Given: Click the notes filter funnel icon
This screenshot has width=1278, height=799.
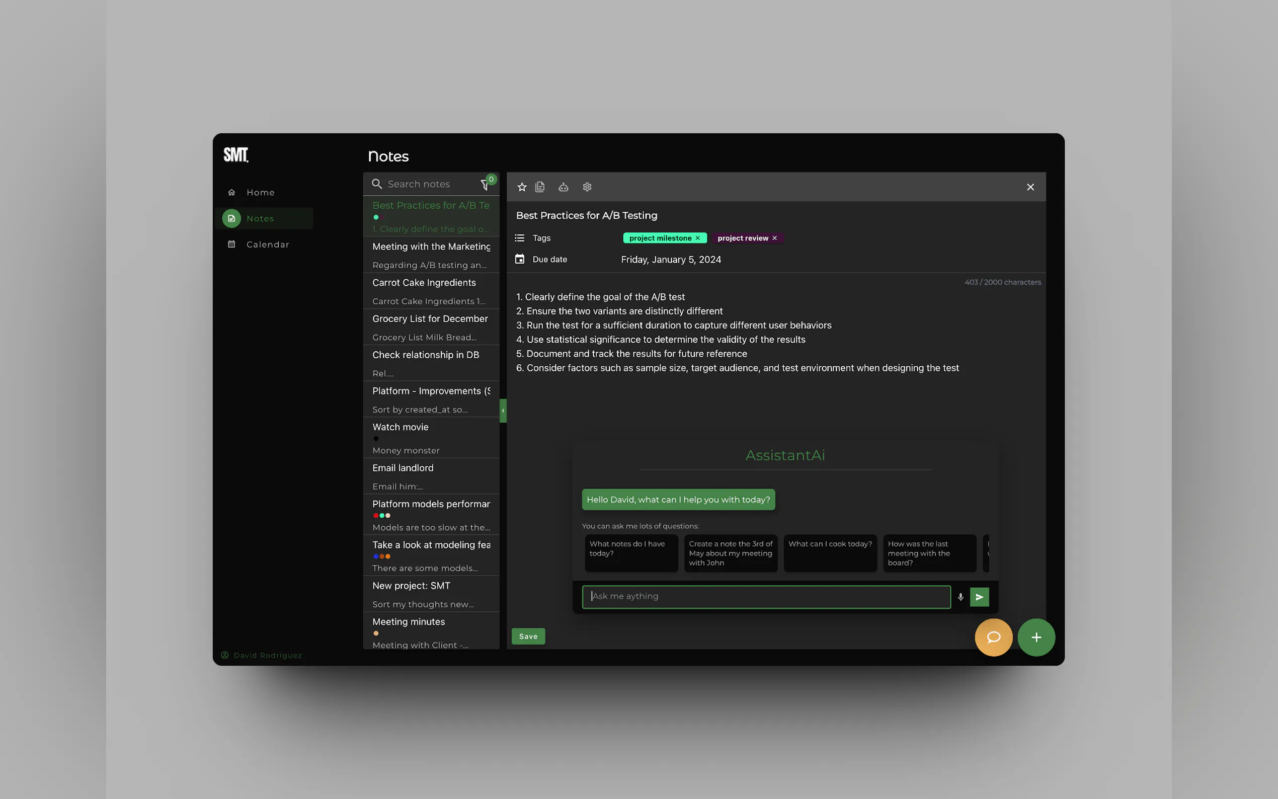Looking at the screenshot, I should (x=484, y=185).
